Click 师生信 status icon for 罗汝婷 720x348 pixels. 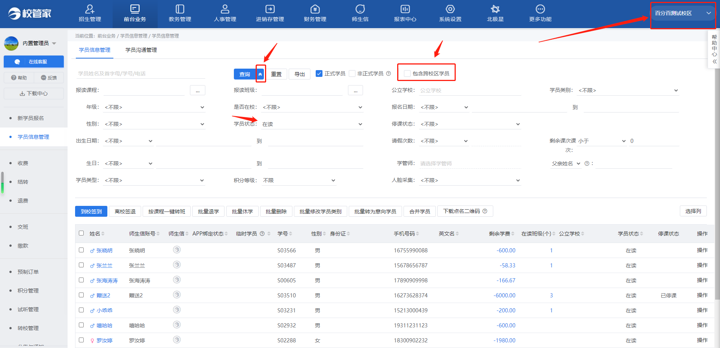pyautogui.click(x=177, y=340)
